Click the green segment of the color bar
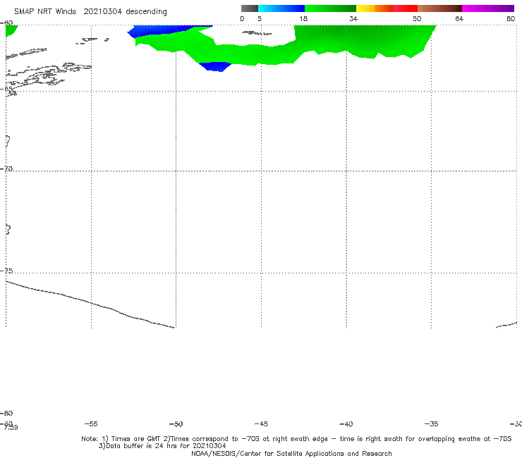 [x=330, y=8]
